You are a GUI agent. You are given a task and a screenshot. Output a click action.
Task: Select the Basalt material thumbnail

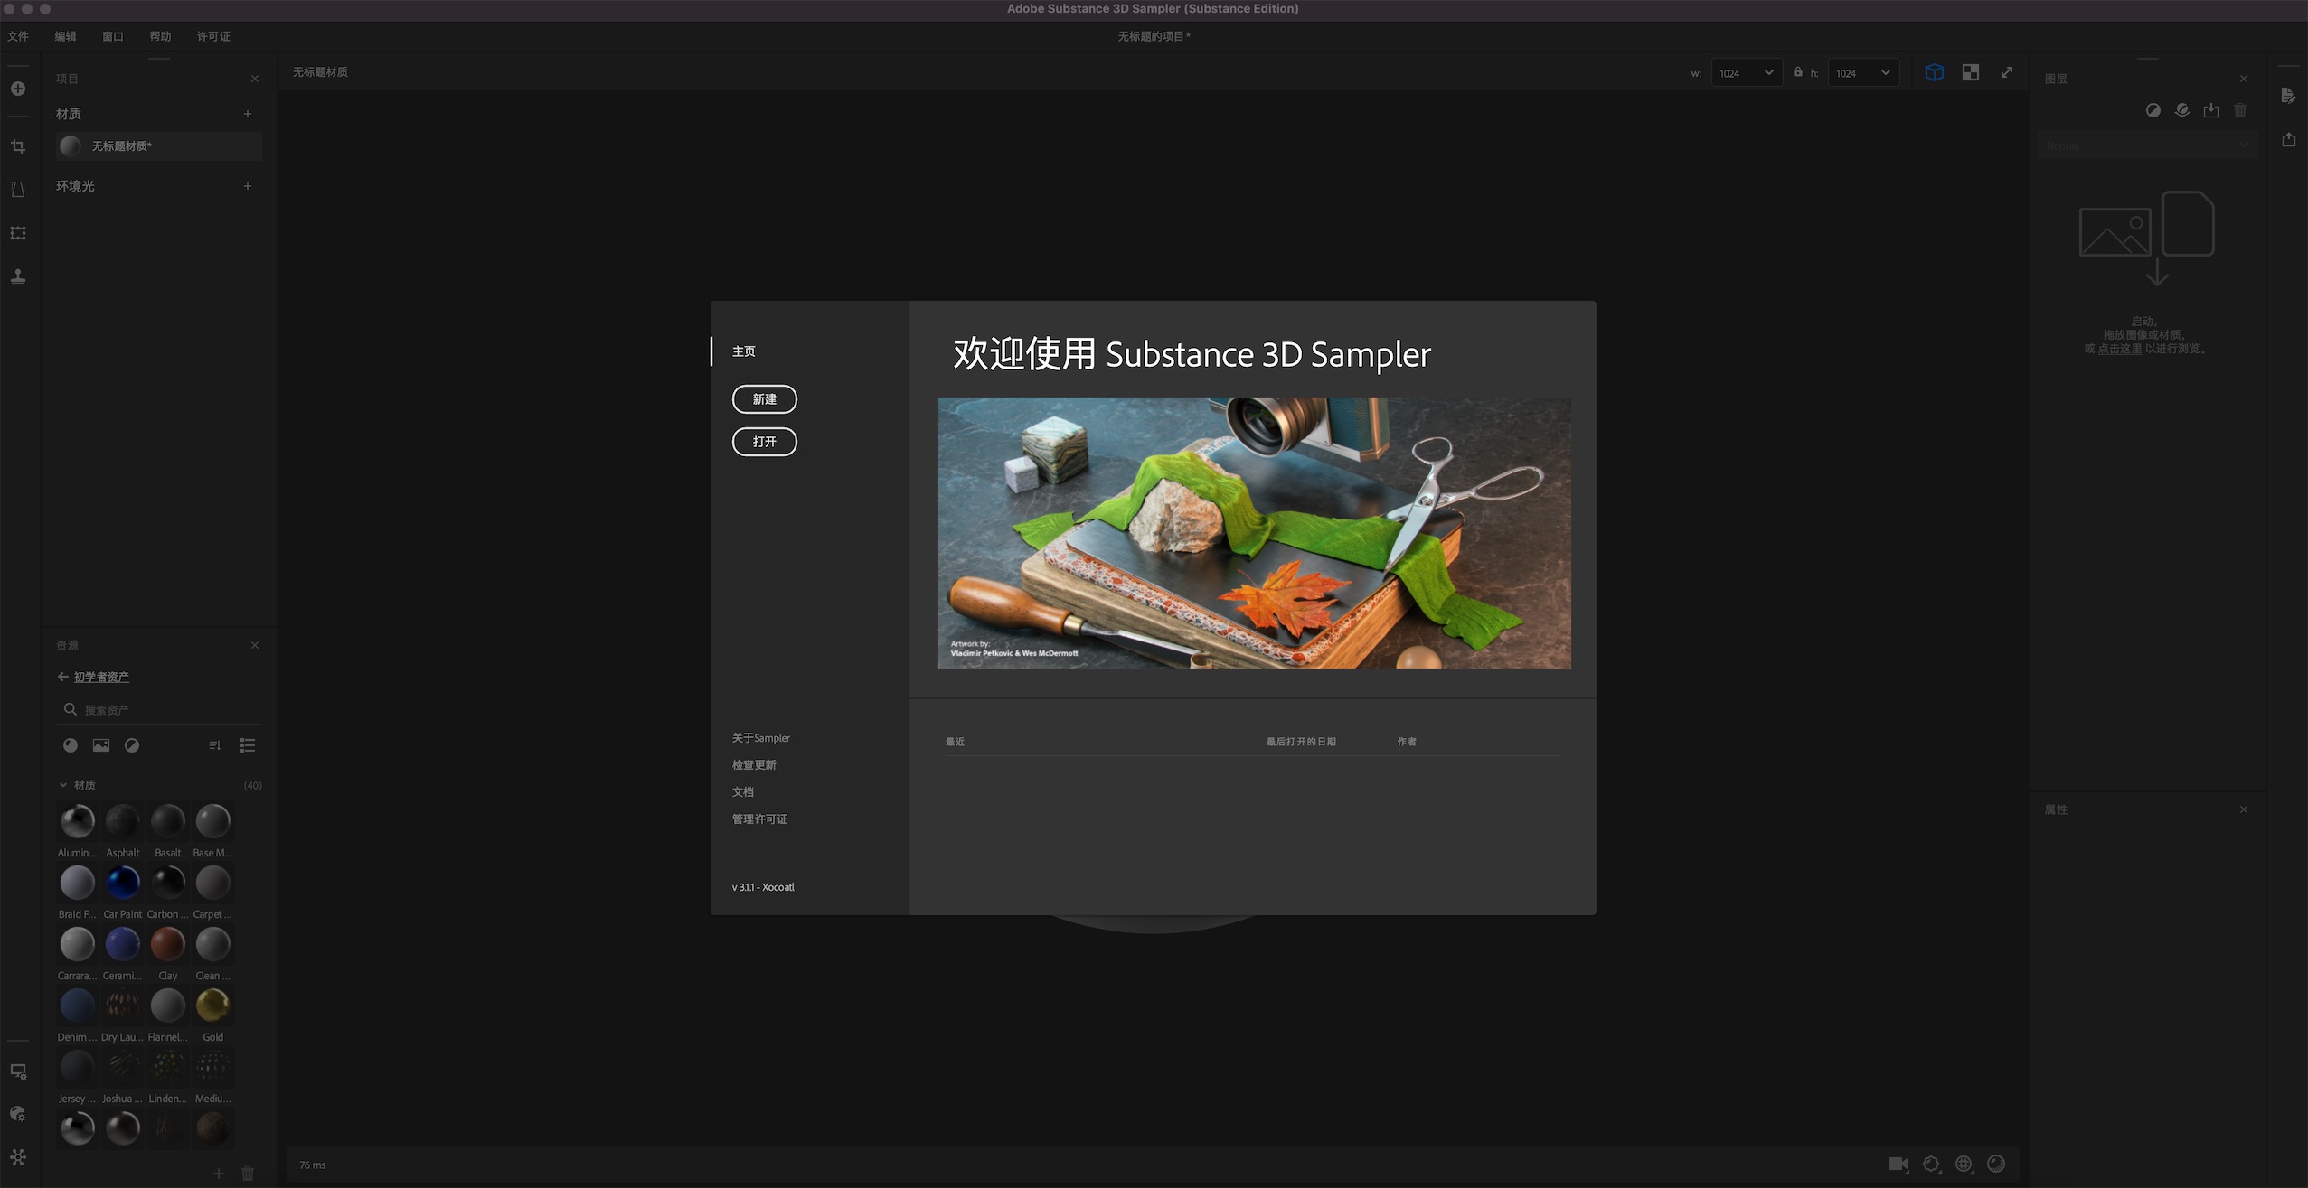pyautogui.click(x=168, y=821)
